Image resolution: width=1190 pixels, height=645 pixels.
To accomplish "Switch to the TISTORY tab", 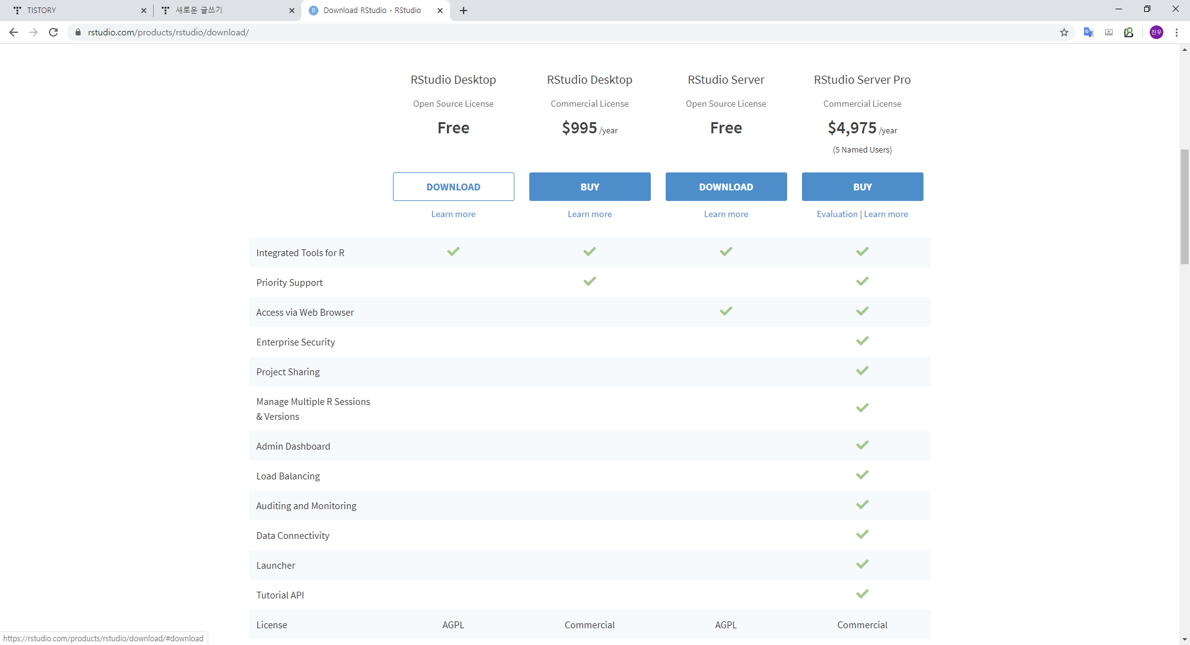I will click(77, 11).
